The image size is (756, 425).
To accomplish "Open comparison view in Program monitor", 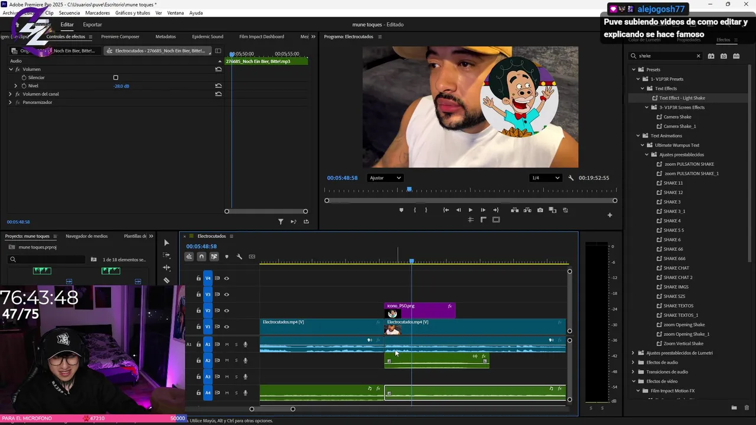I will [553, 210].
